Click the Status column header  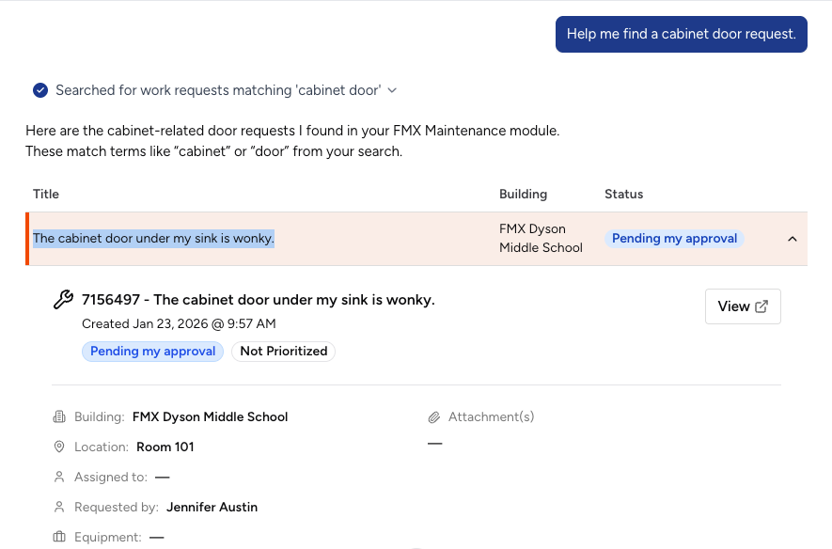(x=623, y=194)
